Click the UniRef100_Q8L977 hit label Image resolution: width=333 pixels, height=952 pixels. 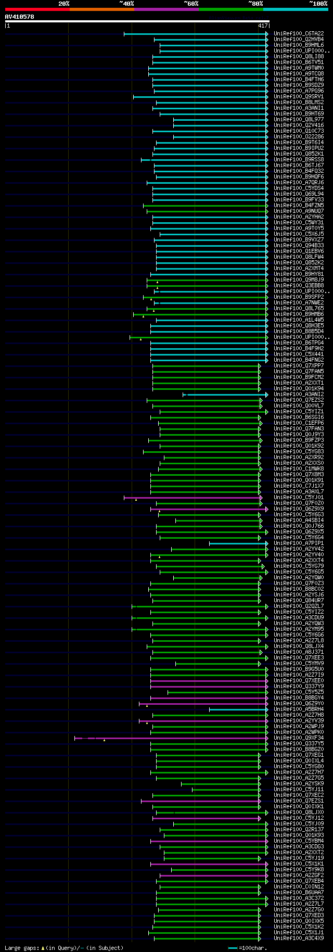click(299, 120)
